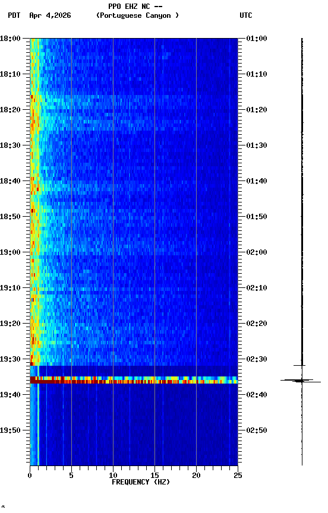Click the '0' frequency axis label
The height and width of the screenshot is (513, 328).
(30, 476)
